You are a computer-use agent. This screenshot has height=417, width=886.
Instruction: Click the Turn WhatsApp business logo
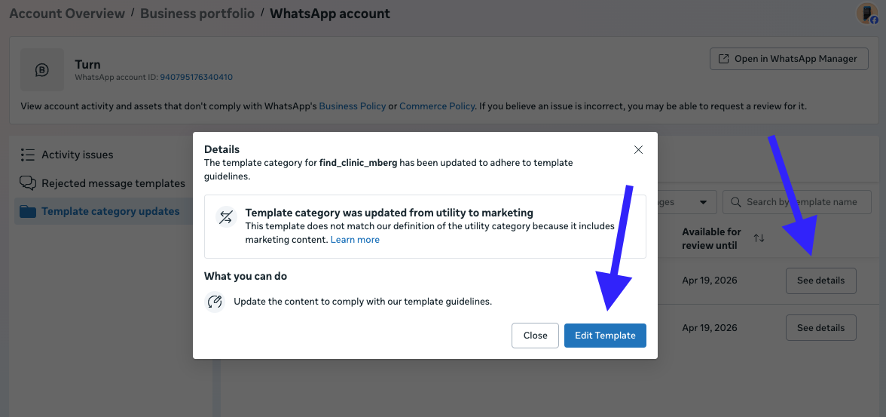click(42, 70)
